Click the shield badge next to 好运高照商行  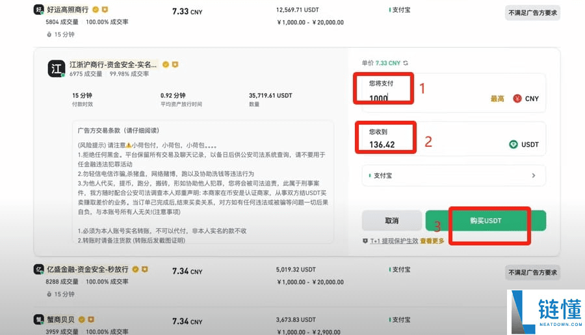pos(105,9)
